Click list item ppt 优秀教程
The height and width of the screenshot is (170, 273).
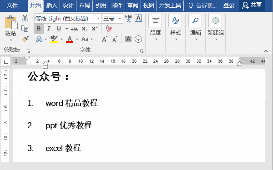coord(69,125)
